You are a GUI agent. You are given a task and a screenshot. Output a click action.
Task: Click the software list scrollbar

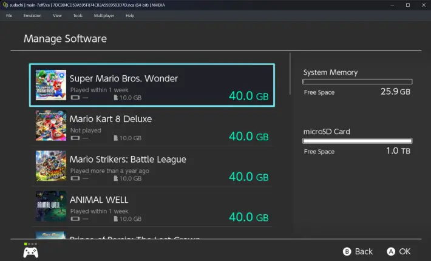pos(290,73)
